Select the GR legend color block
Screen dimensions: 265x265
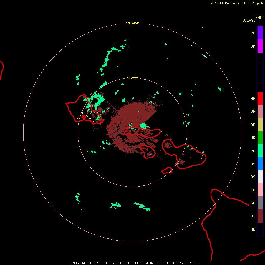click(260, 111)
